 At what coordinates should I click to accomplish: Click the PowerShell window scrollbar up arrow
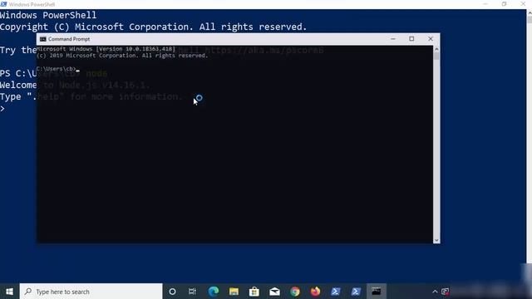tap(529, 13)
